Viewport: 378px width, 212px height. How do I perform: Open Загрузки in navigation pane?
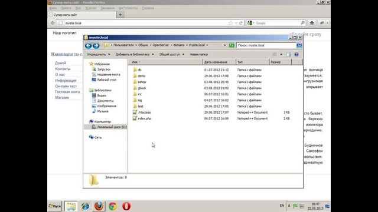pos(101,69)
